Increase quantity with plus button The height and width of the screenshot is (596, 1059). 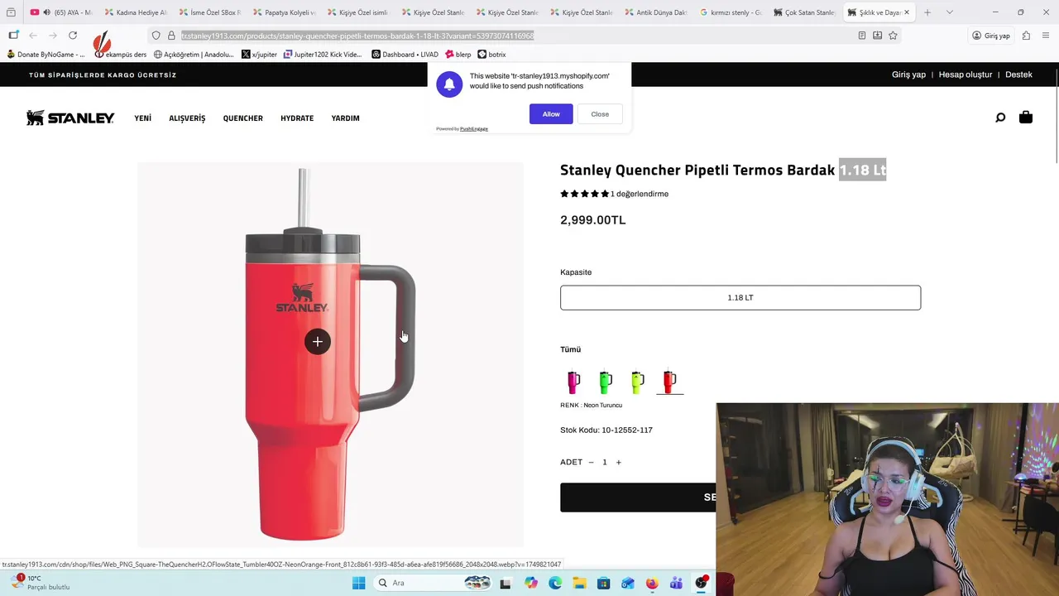click(x=618, y=462)
